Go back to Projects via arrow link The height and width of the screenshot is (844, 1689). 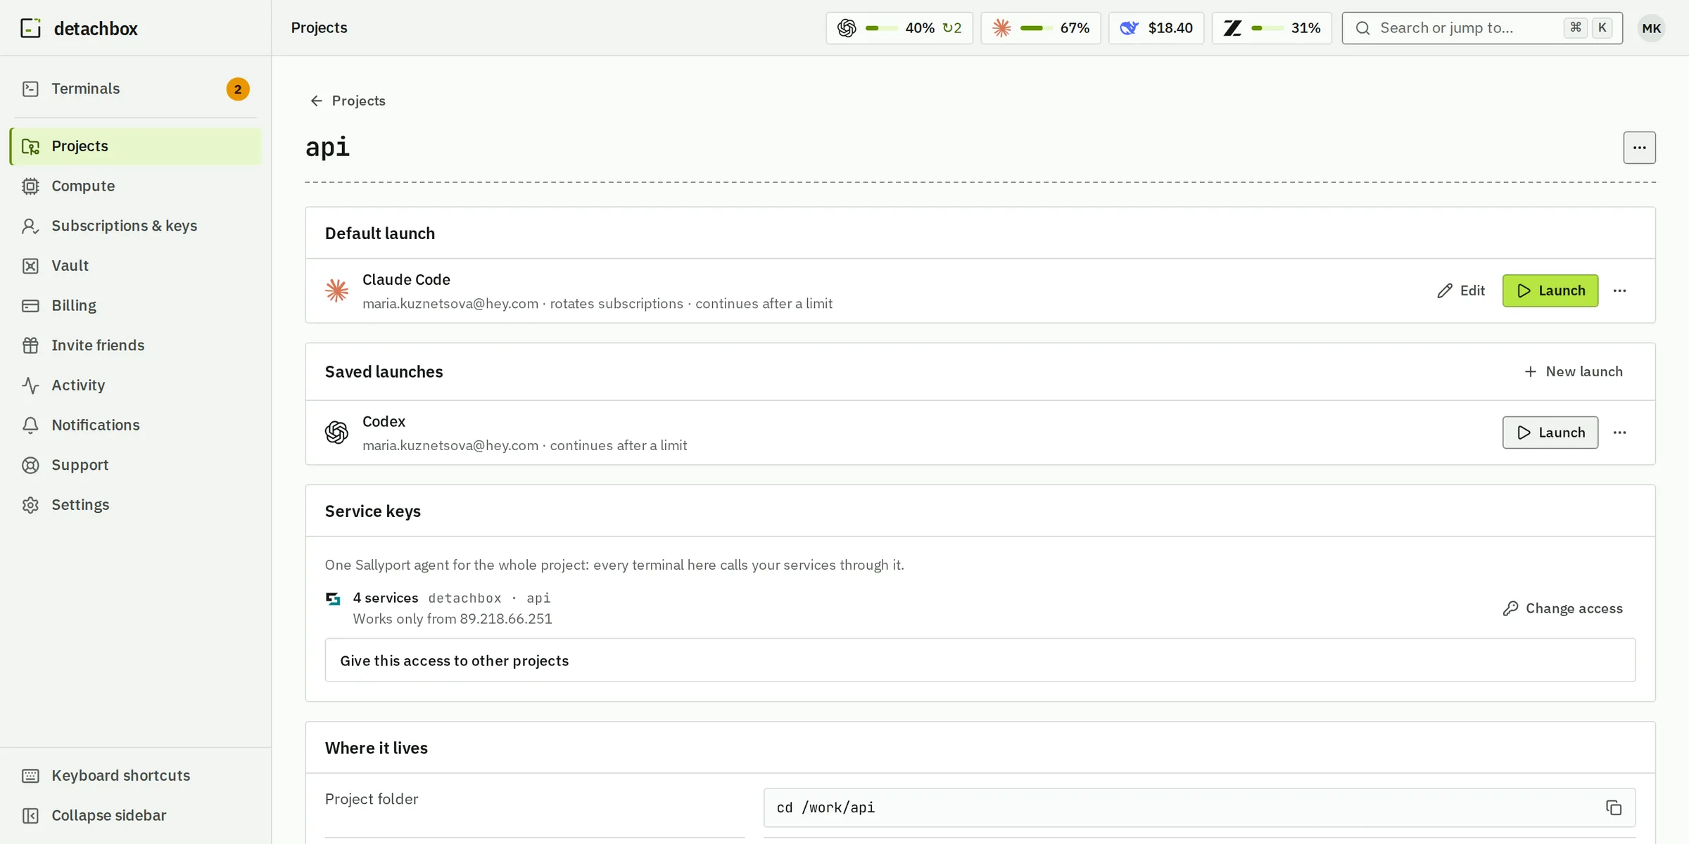[x=348, y=101]
